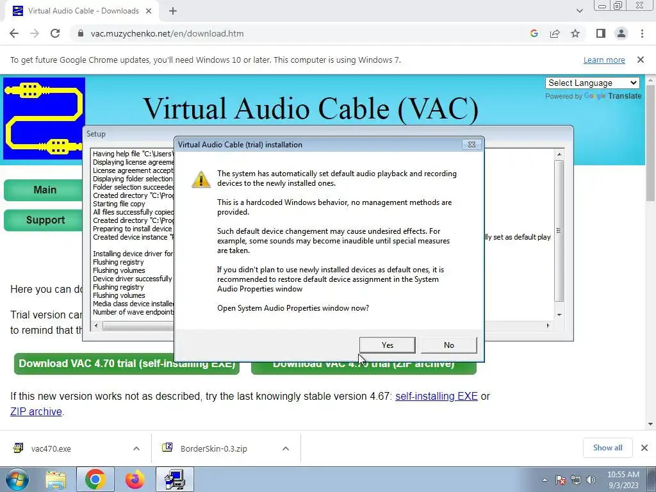656x492 pixels.
Task: Open the Chrome three-dot menu
Action: 642,33
